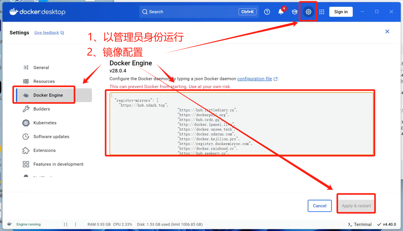Select Features in development section
Viewport: 403px width, 231px height.
[58, 164]
